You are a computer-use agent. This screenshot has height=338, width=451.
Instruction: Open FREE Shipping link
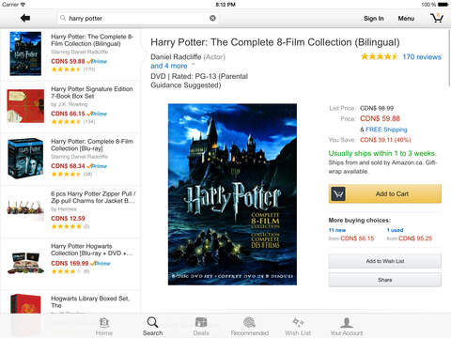[386, 130]
